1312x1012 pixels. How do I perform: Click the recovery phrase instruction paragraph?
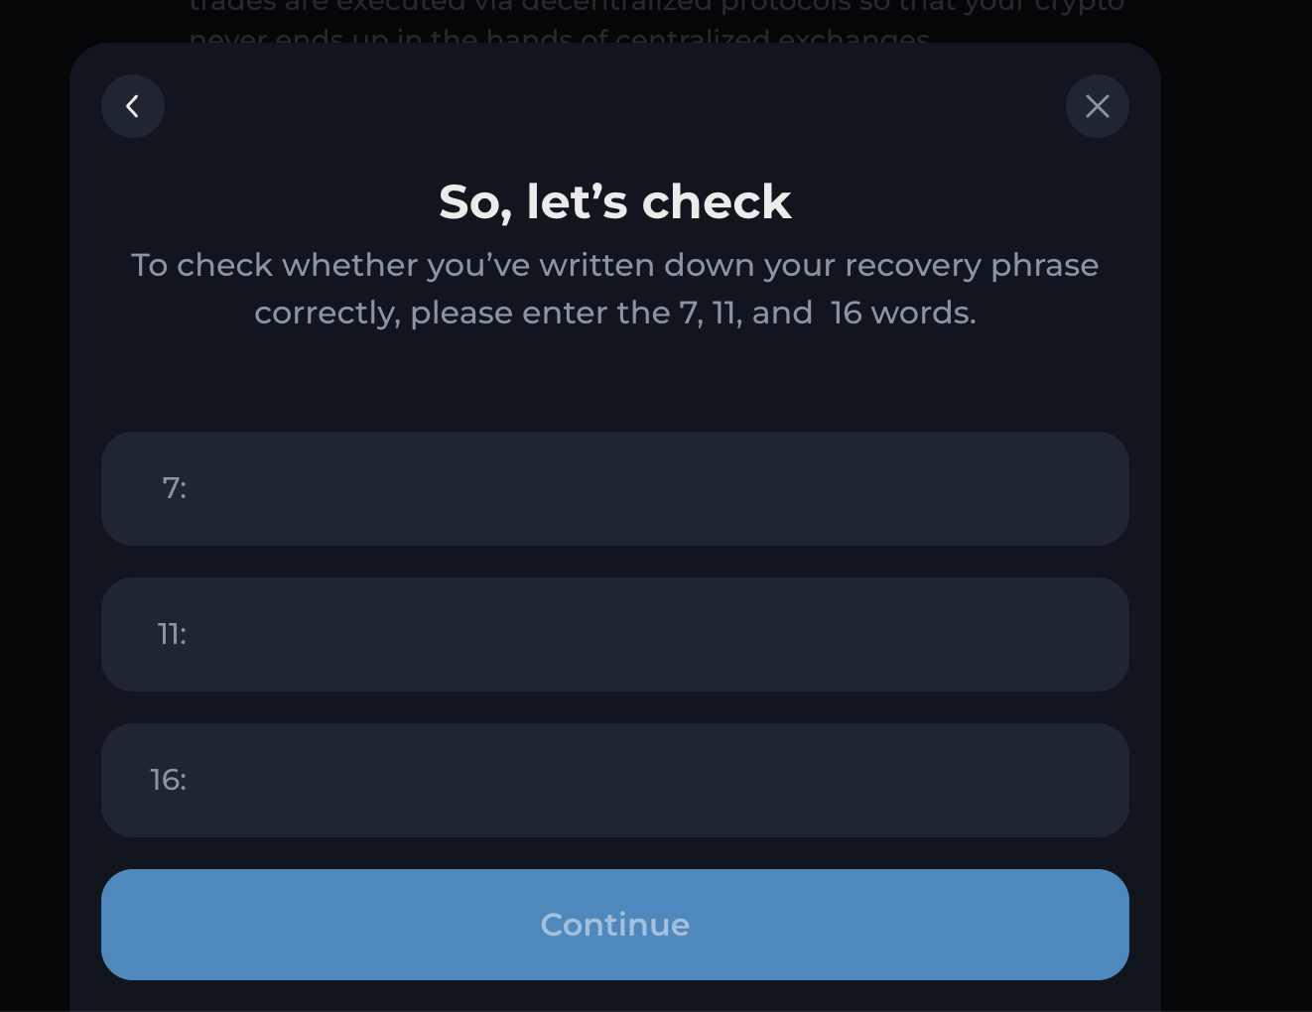click(614, 289)
